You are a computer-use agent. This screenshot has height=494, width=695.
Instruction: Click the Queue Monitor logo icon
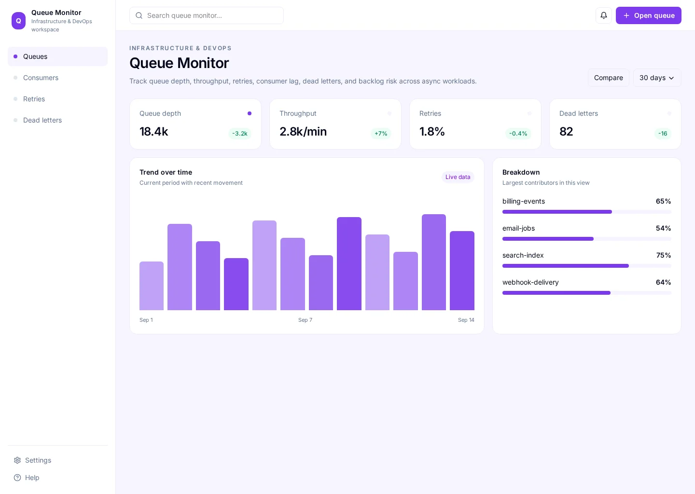pyautogui.click(x=18, y=21)
